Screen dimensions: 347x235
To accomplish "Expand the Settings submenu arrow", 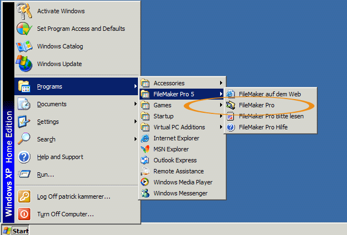I will coord(136,122).
